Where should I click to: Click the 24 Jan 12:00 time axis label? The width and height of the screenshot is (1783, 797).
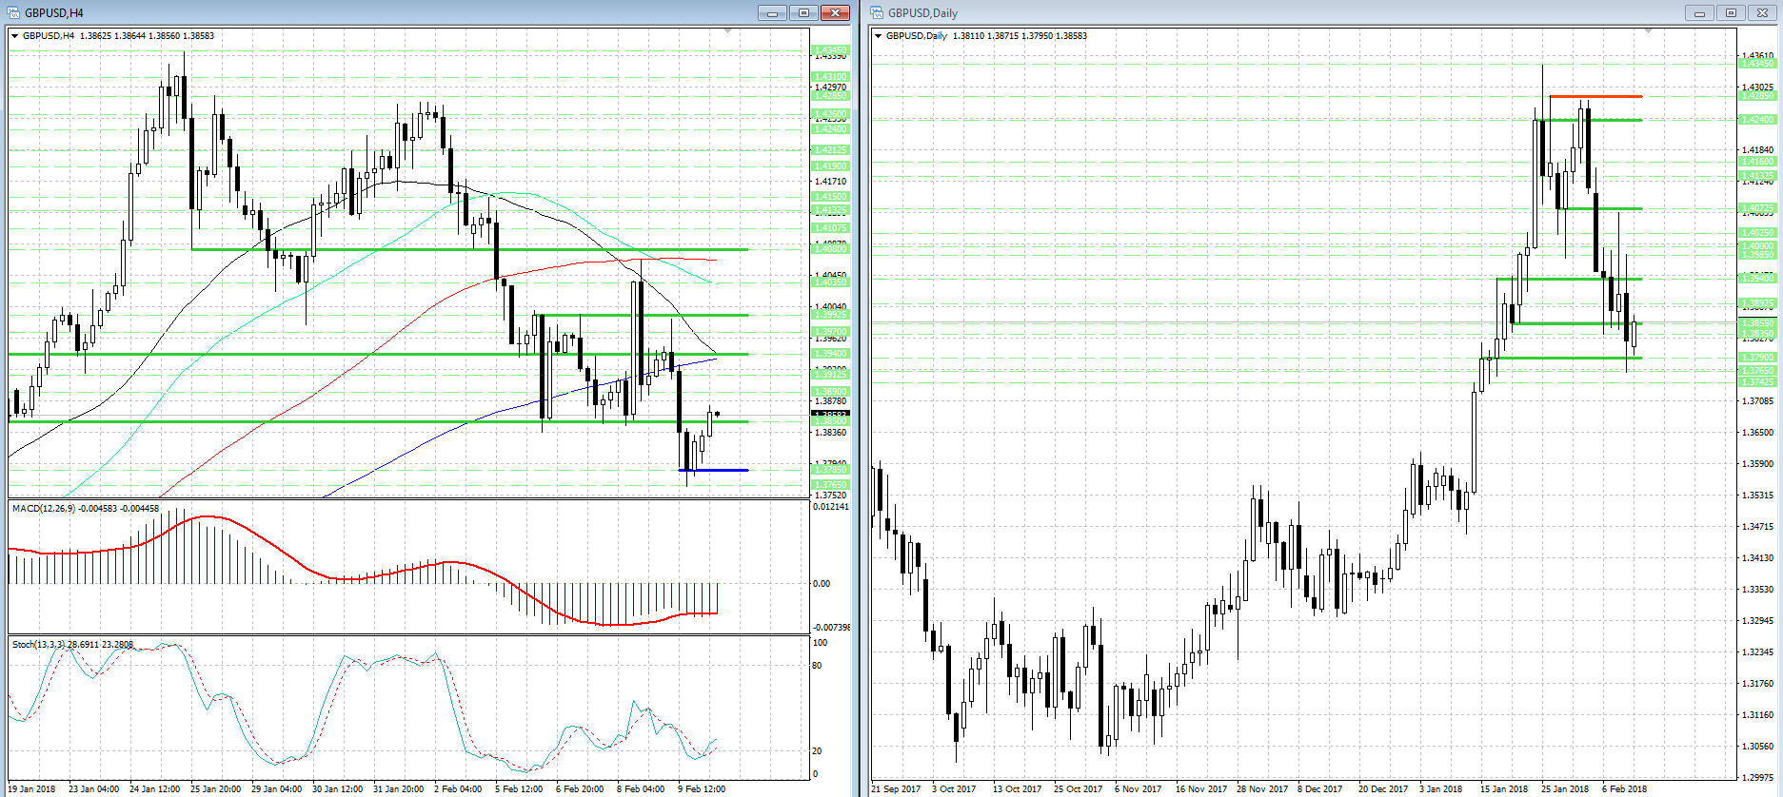click(x=155, y=788)
